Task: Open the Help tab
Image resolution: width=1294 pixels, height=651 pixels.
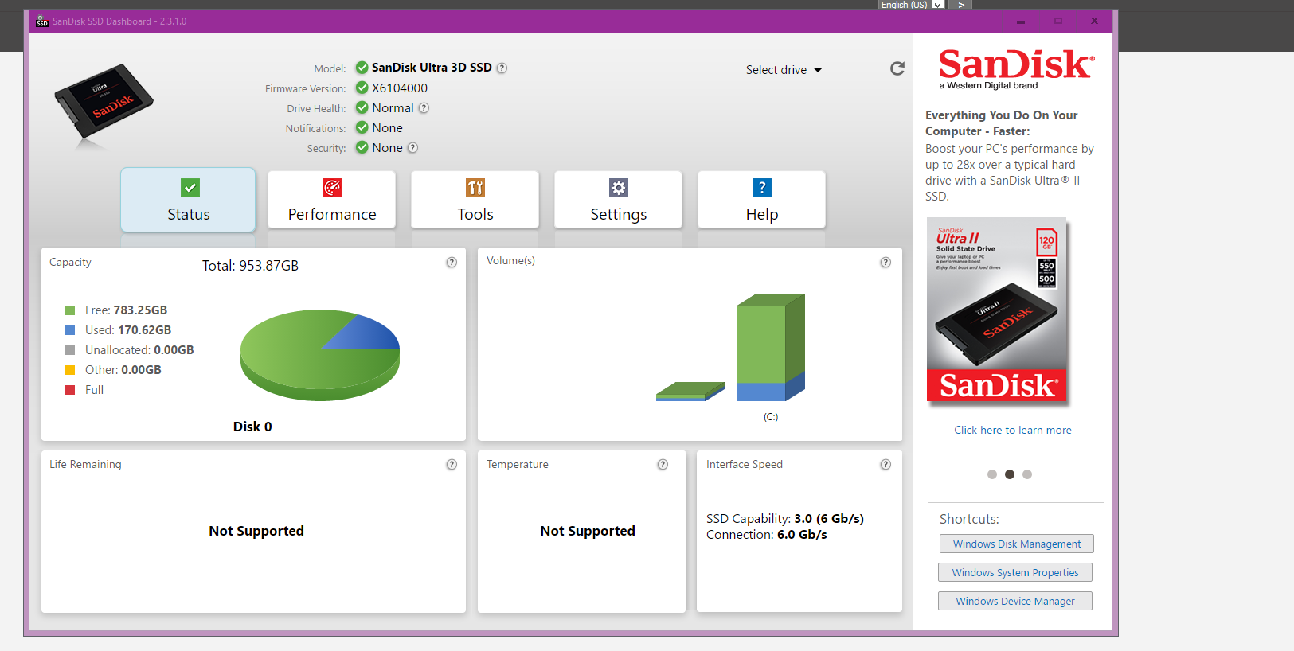Action: tap(762, 200)
